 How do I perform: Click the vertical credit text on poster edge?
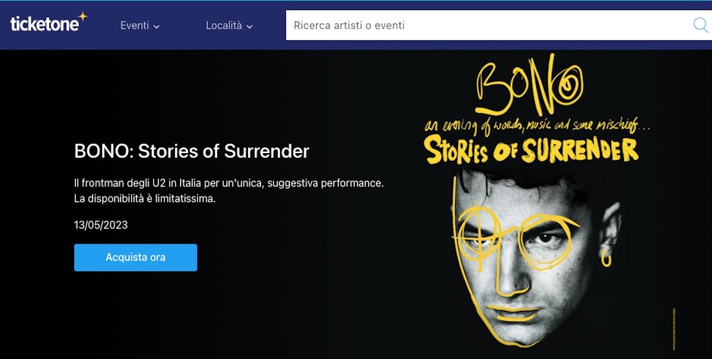(674, 328)
